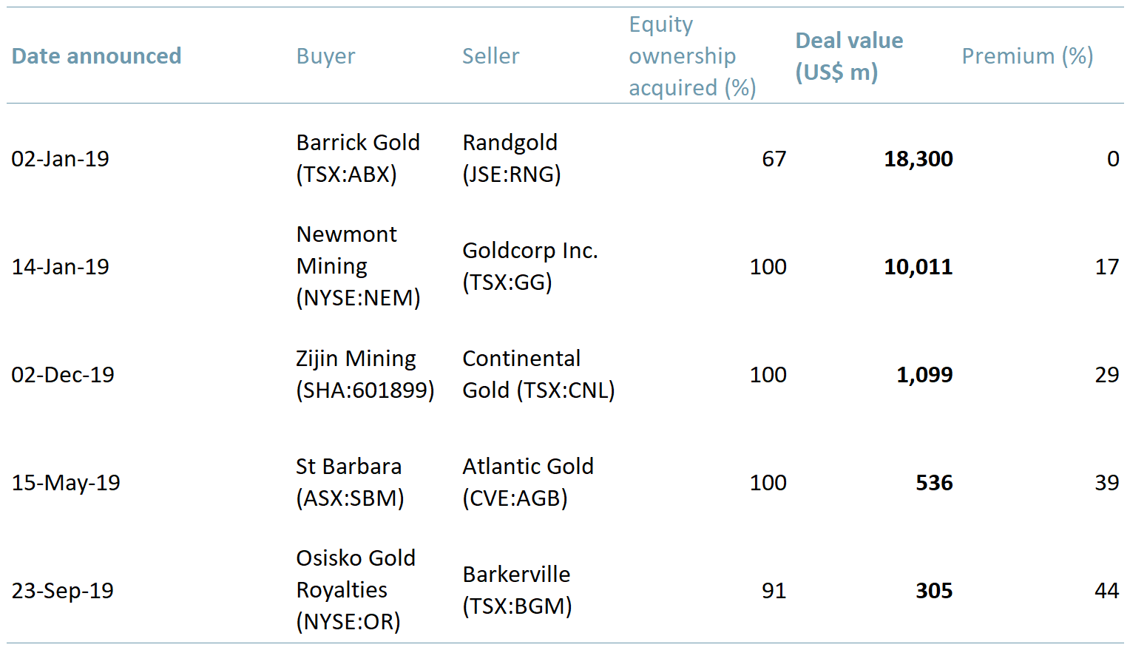Click the Premium (%) column header
Image resolution: width=1130 pixels, height=650 pixels.
click(1026, 56)
